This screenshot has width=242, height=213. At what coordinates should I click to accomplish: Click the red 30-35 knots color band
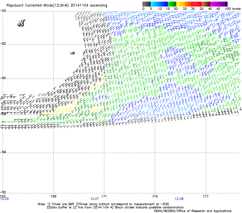click(x=198, y=4)
